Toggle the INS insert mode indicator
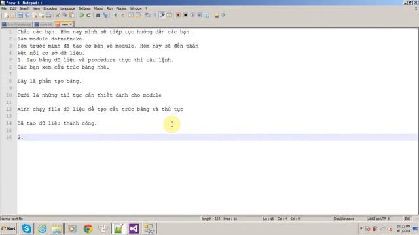The height and width of the screenshot is (235, 419). [x=407, y=219]
